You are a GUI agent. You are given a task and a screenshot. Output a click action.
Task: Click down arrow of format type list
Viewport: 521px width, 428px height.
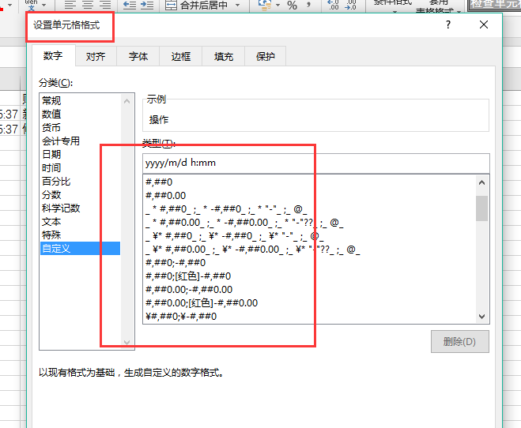[481, 317]
